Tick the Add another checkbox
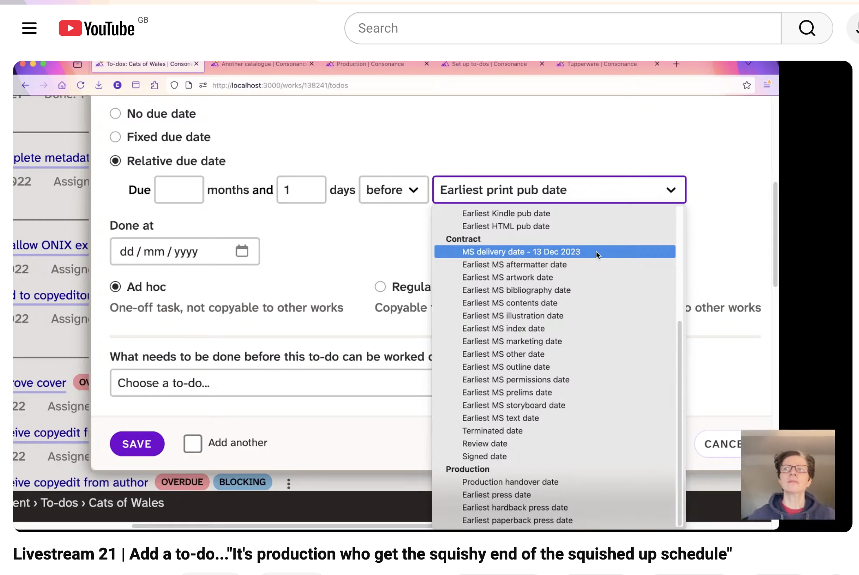This screenshot has height=575, width=859. [193, 443]
